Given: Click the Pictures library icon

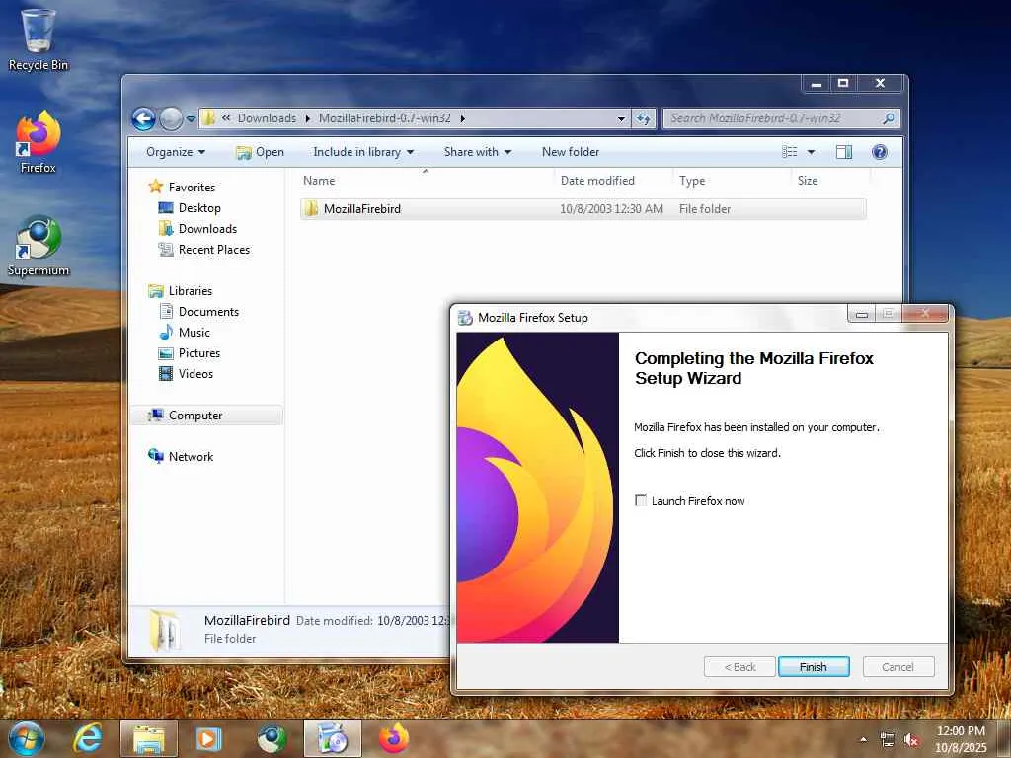Looking at the screenshot, I should click(x=166, y=353).
